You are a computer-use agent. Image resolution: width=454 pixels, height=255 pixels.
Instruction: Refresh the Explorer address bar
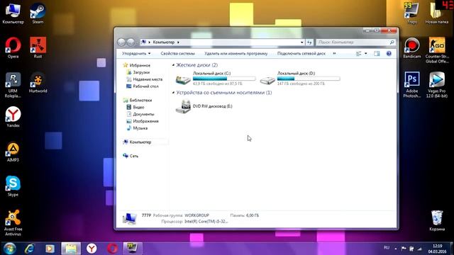coord(309,42)
